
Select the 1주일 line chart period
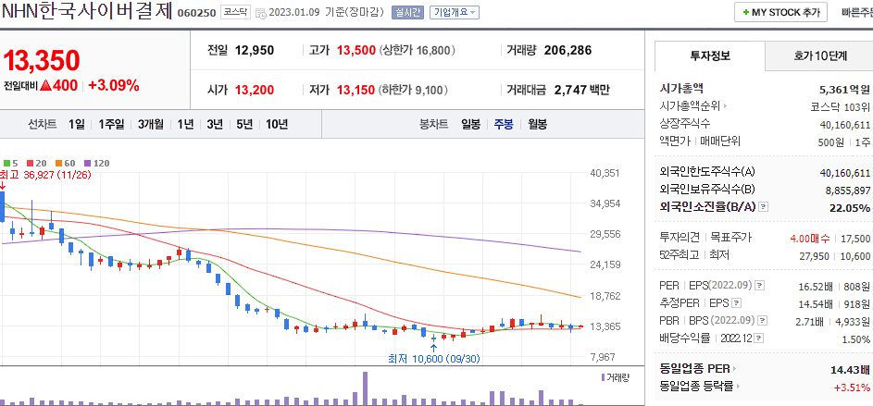[x=111, y=124]
